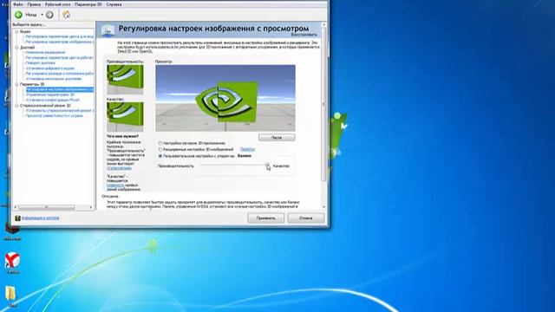Click the page header image settings icon
555x312 pixels.
[x=108, y=30]
